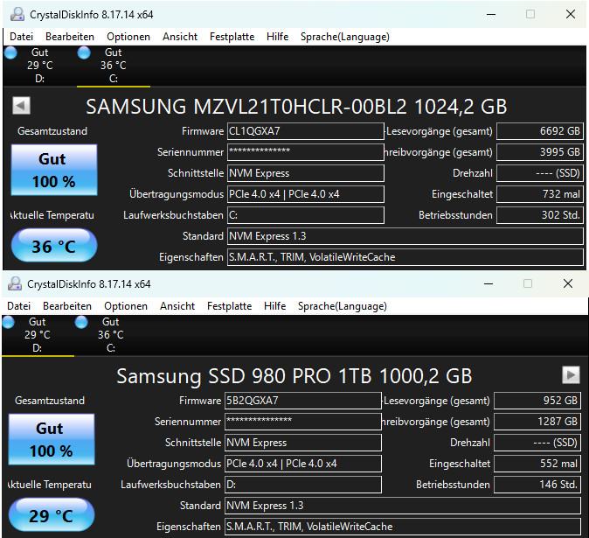
Task: Click Firmware field CL1QGXA7
Action: point(305,131)
